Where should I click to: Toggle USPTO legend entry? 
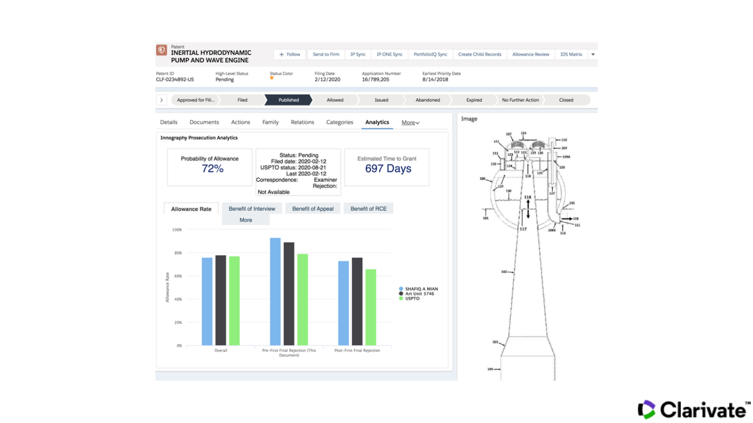coord(409,298)
